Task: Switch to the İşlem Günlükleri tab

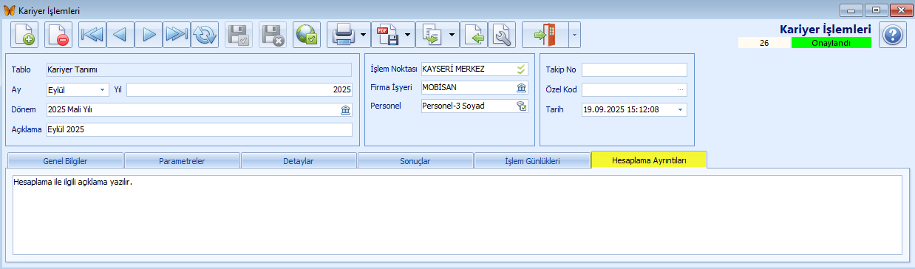Action: [x=532, y=160]
